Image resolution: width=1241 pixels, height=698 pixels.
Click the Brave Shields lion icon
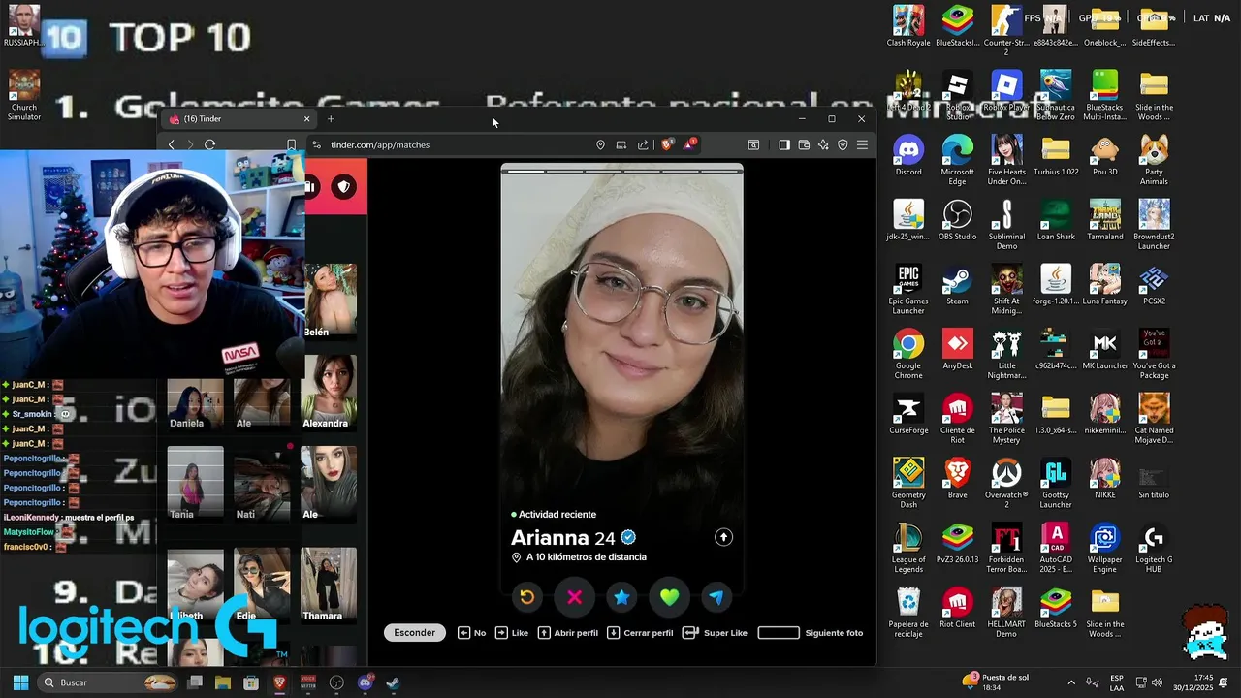[x=667, y=144]
